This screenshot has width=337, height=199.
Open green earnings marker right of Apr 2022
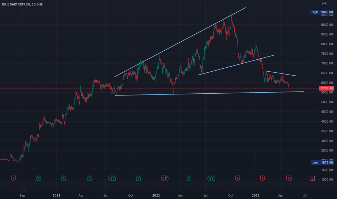tap(189, 178)
